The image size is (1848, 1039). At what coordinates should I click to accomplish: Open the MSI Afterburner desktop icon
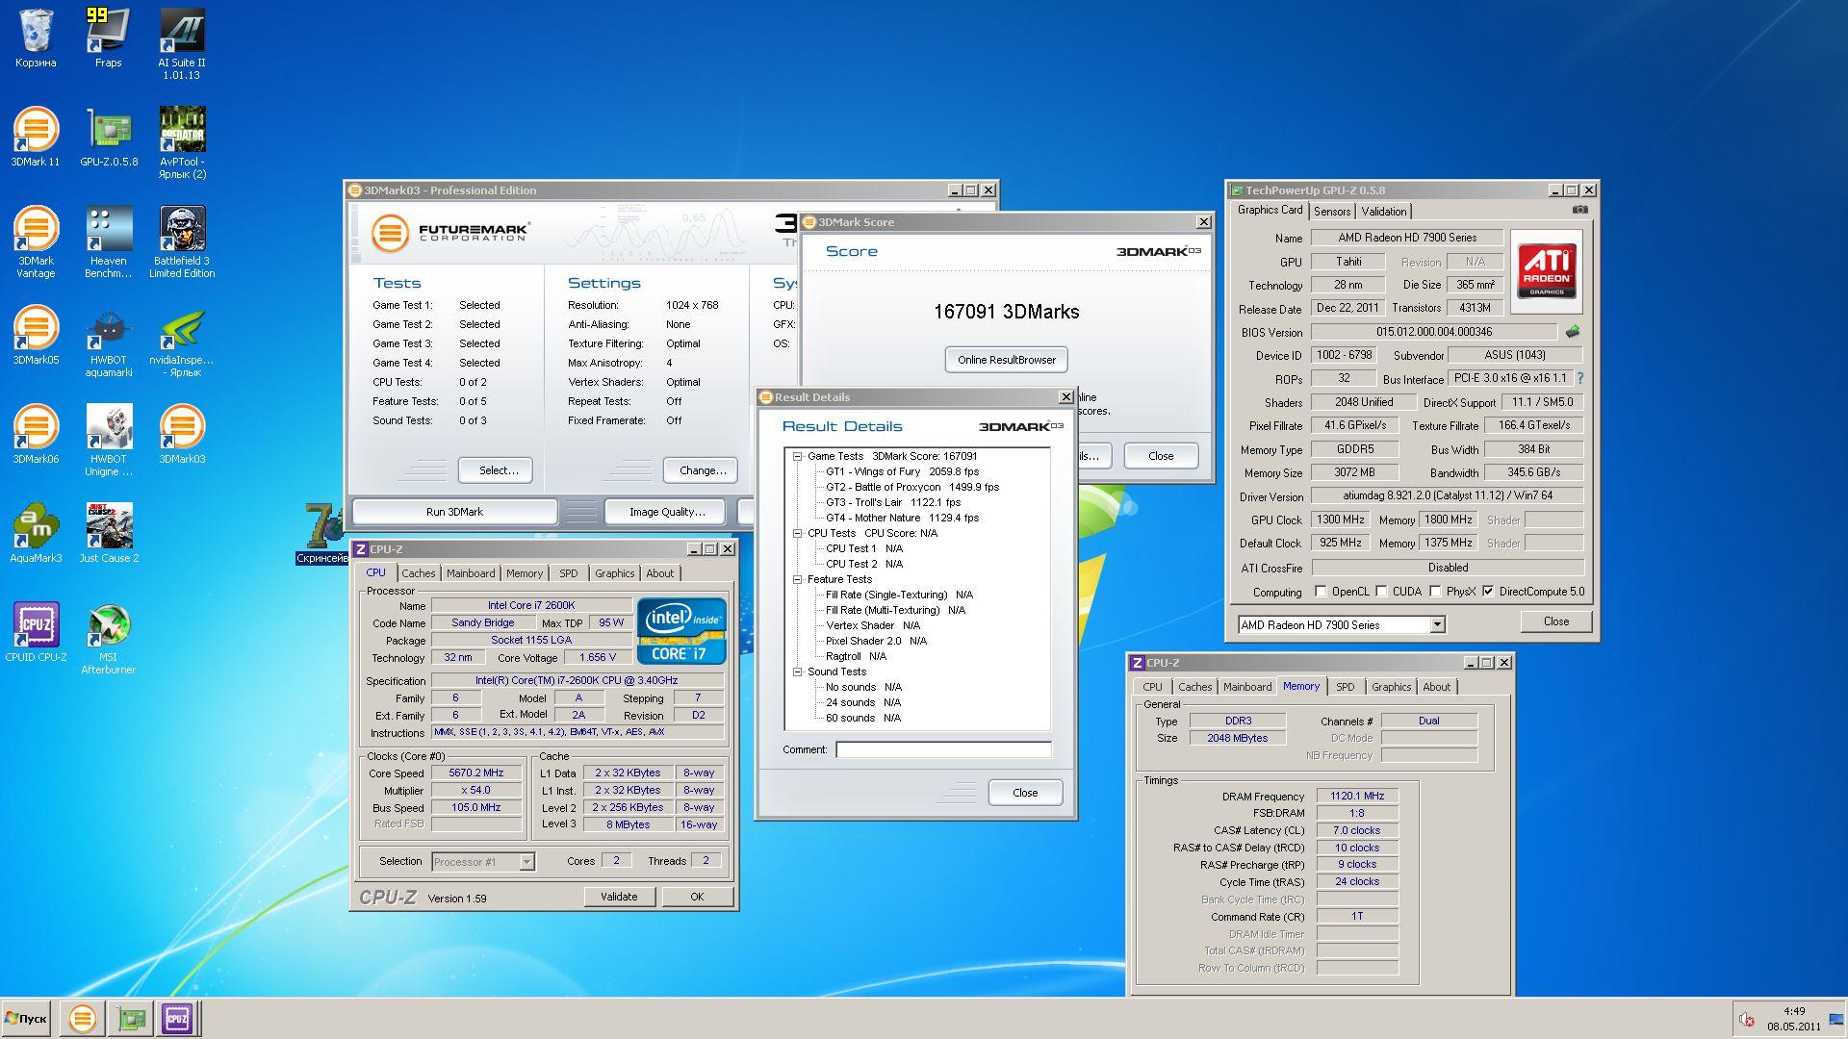pyautogui.click(x=108, y=639)
